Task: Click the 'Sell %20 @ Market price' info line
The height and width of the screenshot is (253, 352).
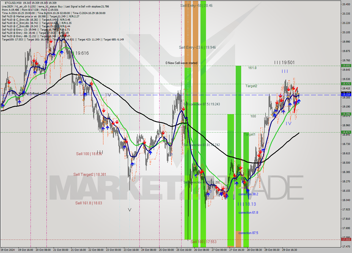Action: pyautogui.click(x=40, y=16)
